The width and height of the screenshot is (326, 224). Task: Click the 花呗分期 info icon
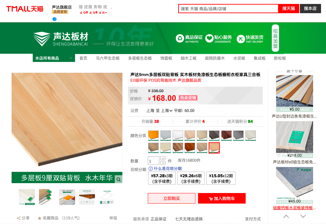pyautogui.click(x=151, y=169)
